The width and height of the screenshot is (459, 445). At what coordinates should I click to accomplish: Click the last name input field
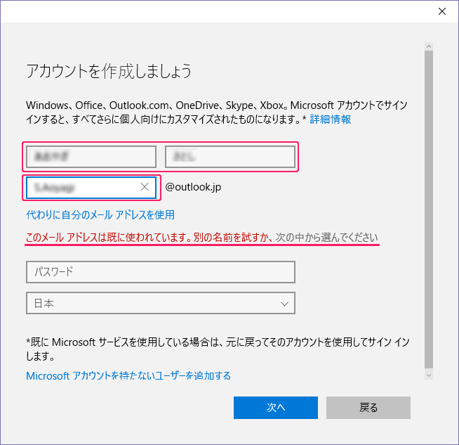pos(91,157)
